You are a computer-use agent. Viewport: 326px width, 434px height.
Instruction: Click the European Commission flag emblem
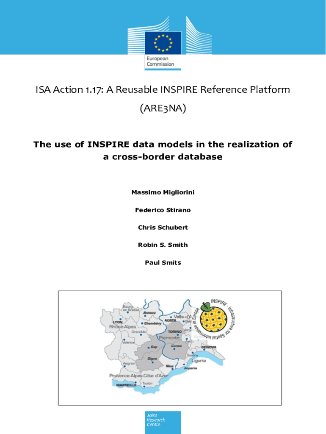163,43
